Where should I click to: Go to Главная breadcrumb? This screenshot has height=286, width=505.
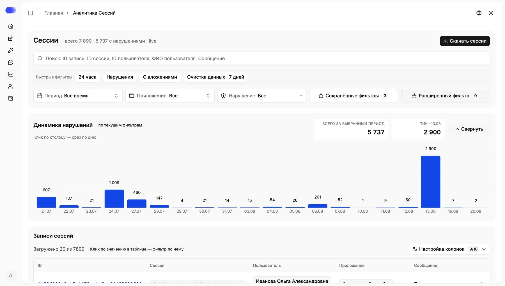click(x=54, y=13)
